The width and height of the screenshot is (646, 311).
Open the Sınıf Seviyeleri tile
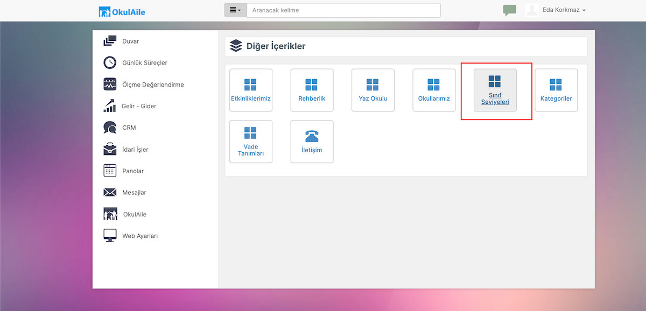[495, 90]
